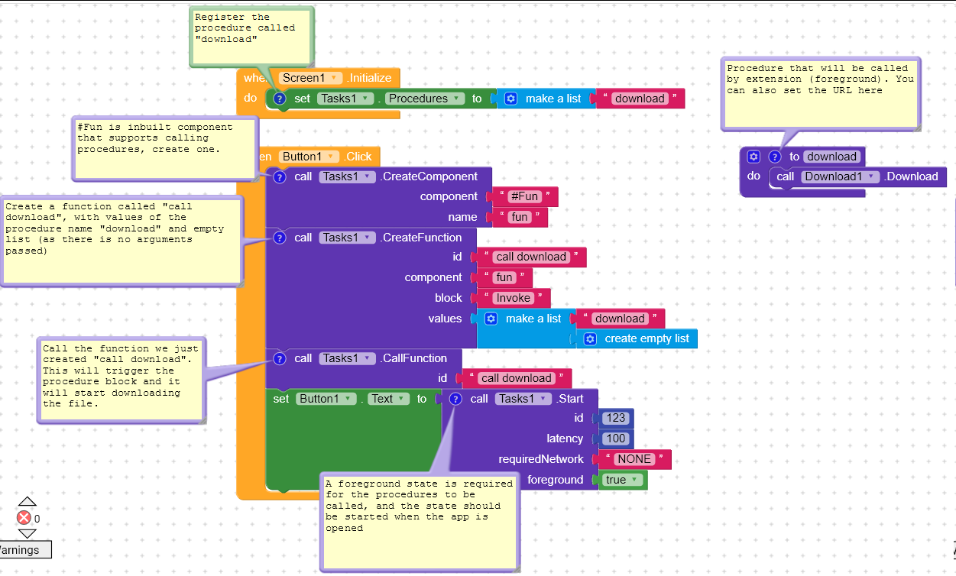This screenshot has width=956, height=576.
Task: Toggle comment icon on CreateFunction block
Action: point(280,238)
